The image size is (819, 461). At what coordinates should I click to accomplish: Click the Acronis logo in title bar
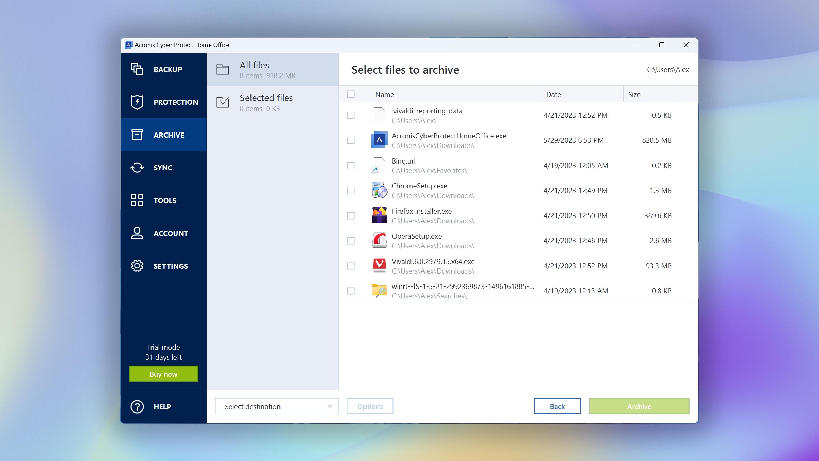(129, 45)
